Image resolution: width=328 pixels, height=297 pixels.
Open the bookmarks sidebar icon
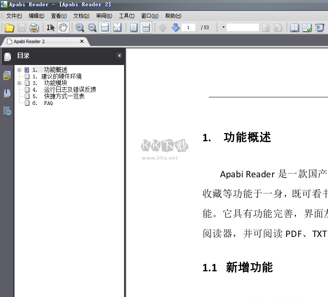tap(7, 93)
